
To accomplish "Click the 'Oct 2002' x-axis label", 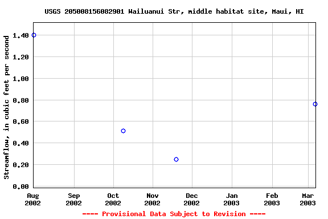I will pos(113,199).
